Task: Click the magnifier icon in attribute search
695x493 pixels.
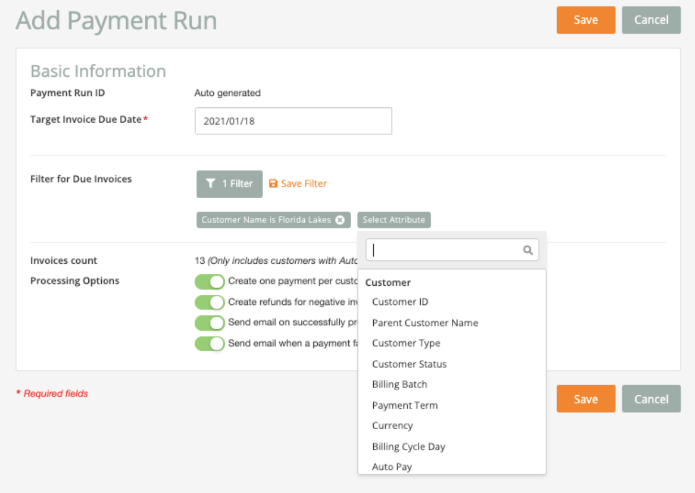Action: pyautogui.click(x=528, y=250)
